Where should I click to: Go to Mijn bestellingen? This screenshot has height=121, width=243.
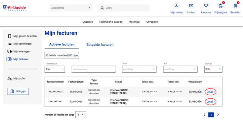[22, 44]
